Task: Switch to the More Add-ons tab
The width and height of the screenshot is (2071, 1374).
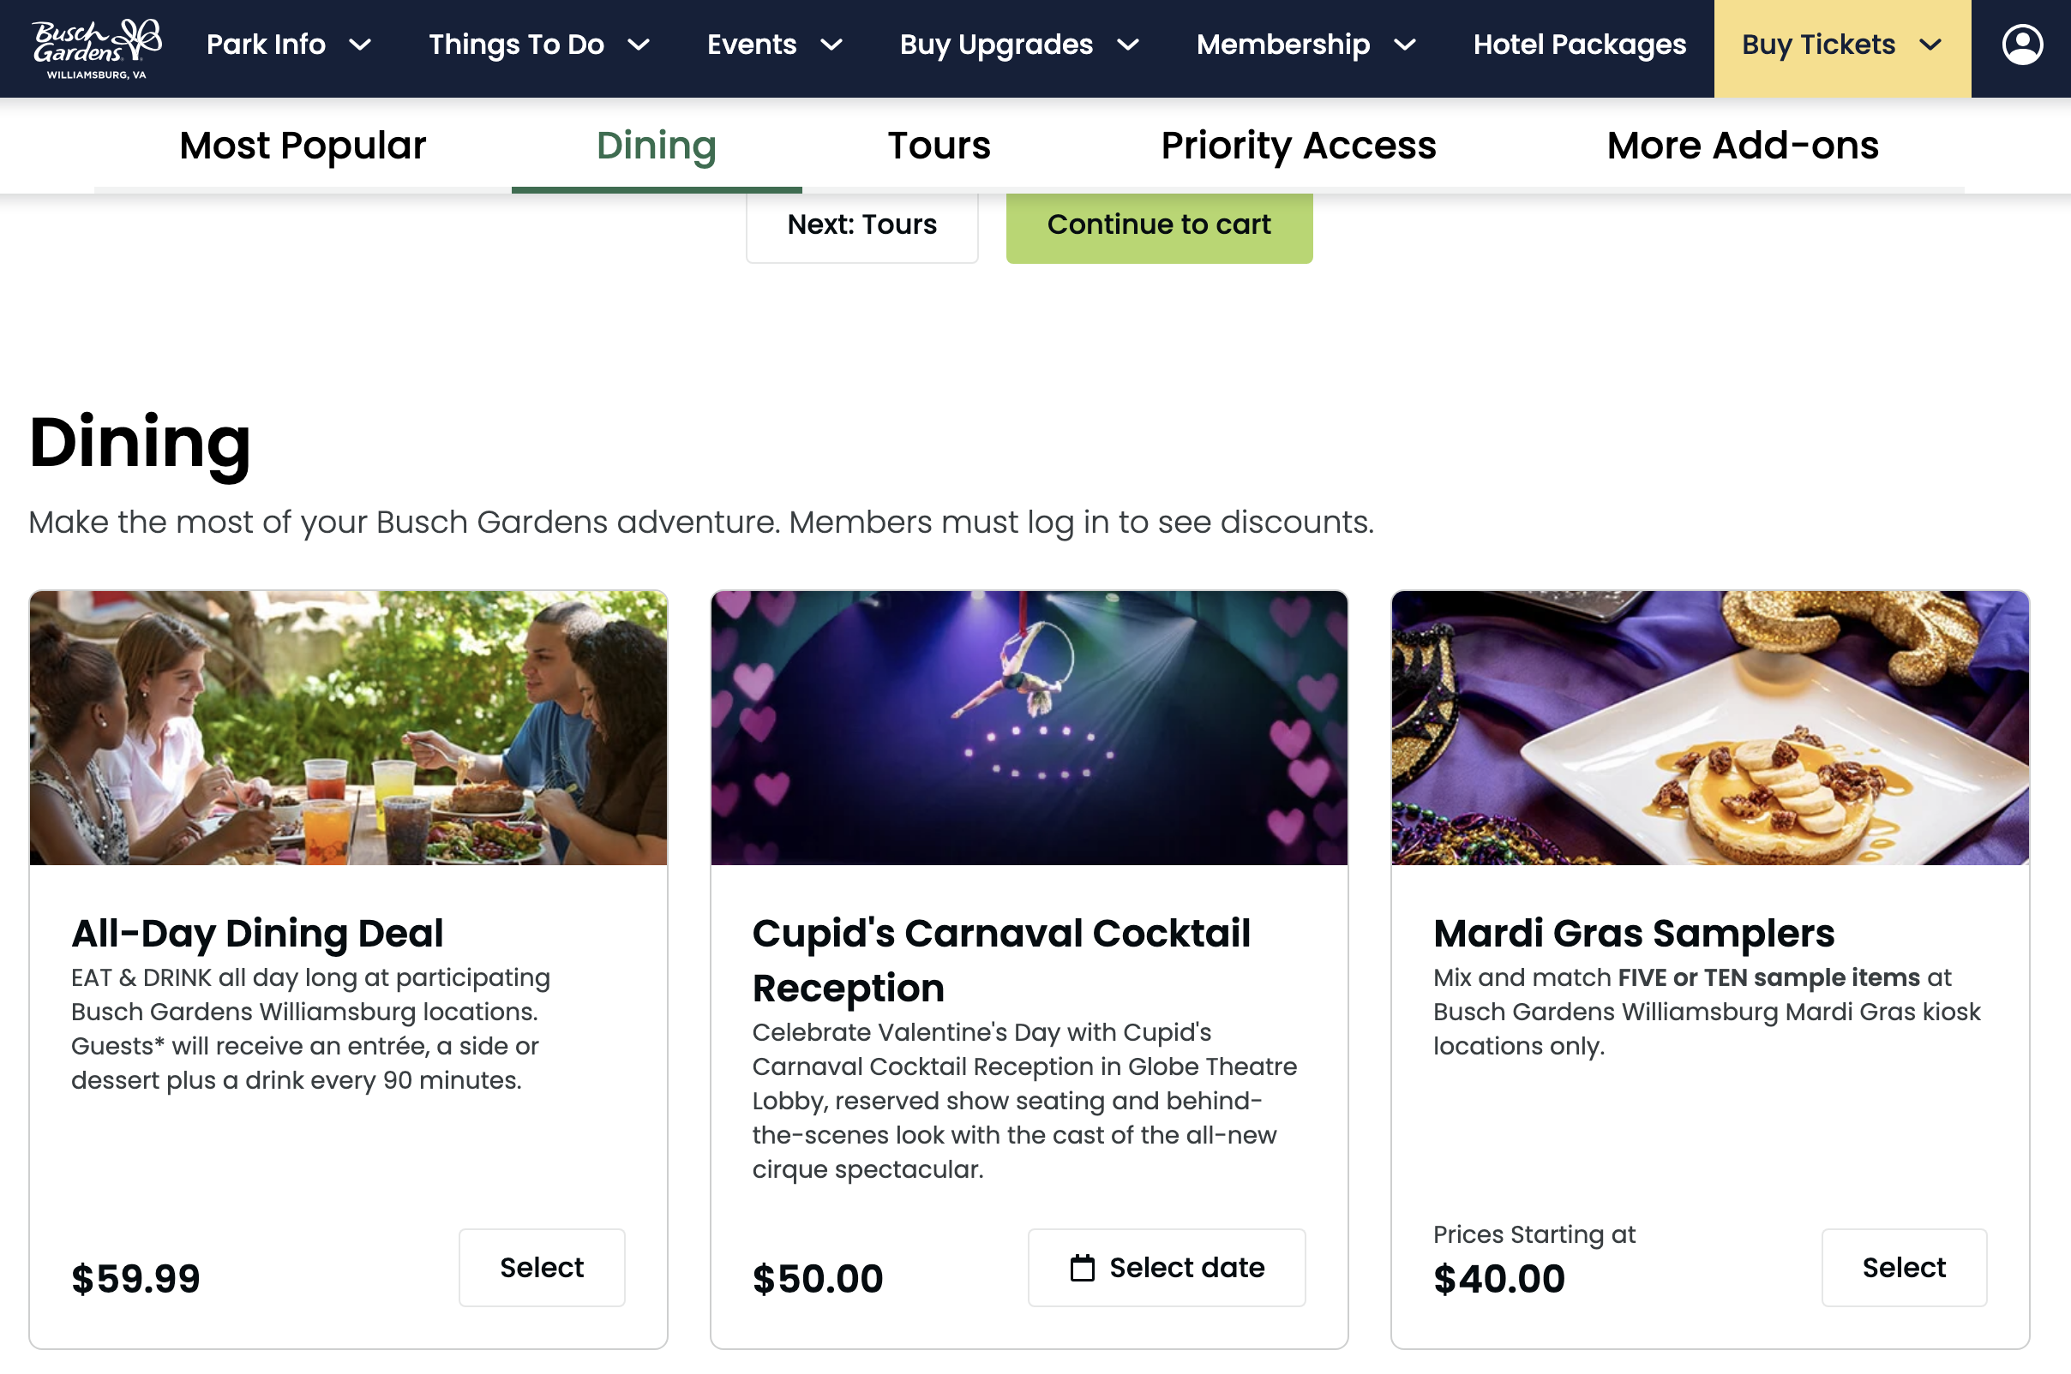Action: (1742, 146)
